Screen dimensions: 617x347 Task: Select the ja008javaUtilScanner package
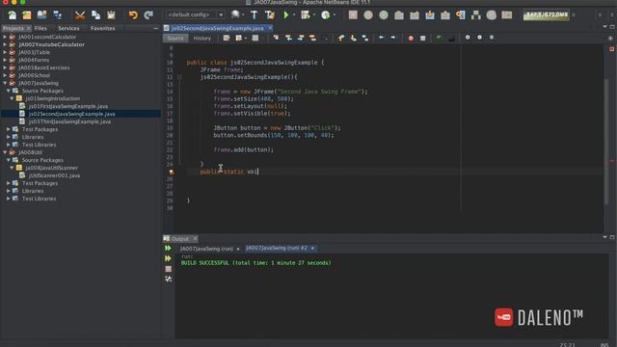[x=51, y=168]
